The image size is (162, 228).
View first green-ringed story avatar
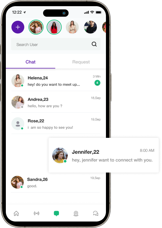click(x=36, y=27)
